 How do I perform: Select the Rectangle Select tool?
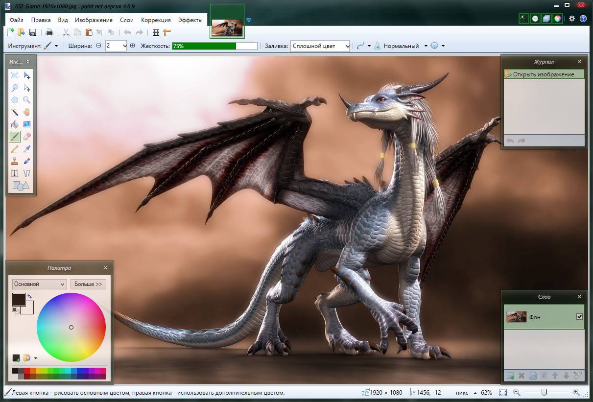[15, 75]
